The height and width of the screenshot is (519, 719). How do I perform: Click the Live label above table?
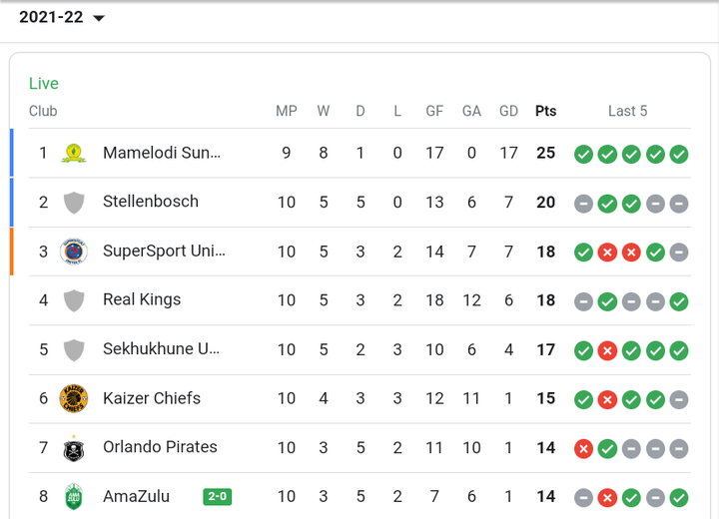coord(44,84)
